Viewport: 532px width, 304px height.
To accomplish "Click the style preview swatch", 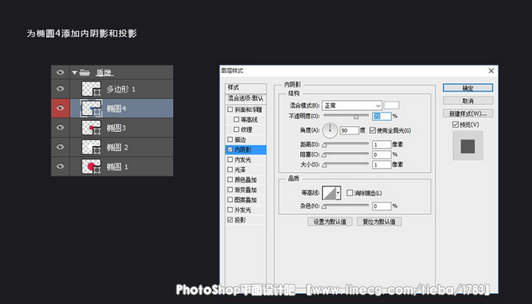I will (x=468, y=146).
